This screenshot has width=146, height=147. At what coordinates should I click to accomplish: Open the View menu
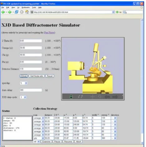pyautogui.click(x=13, y=7)
